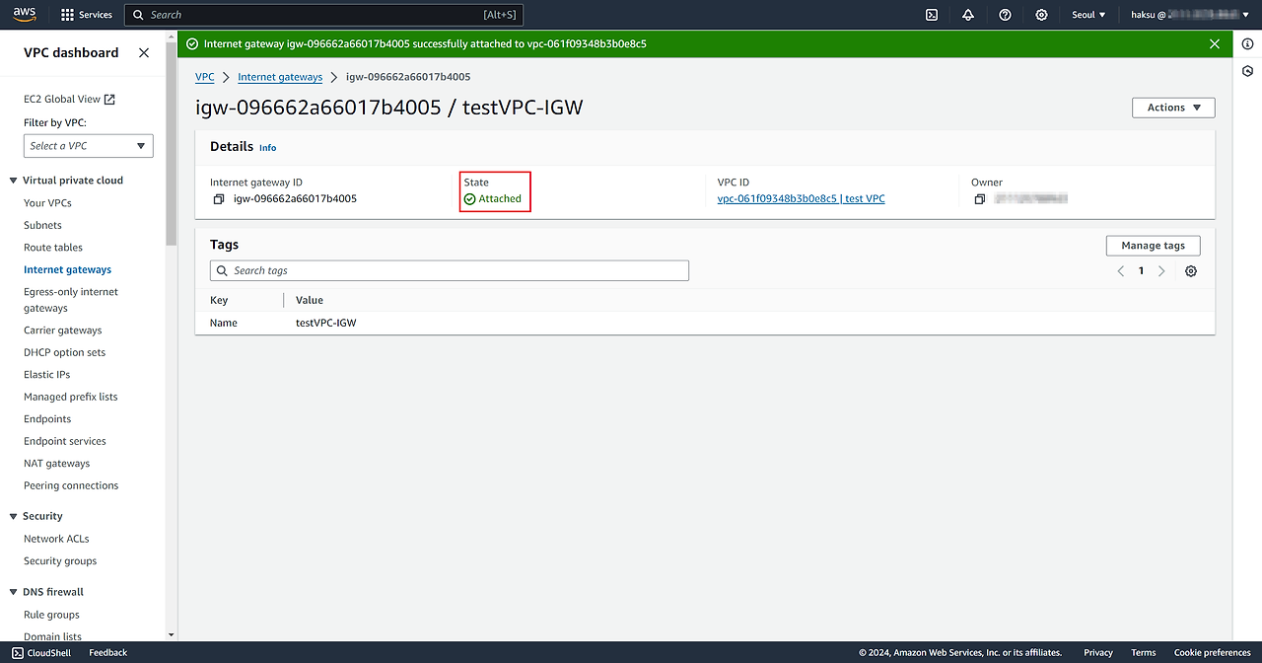Dismiss the green success banner
This screenshot has width=1262, height=663.
pyautogui.click(x=1215, y=44)
